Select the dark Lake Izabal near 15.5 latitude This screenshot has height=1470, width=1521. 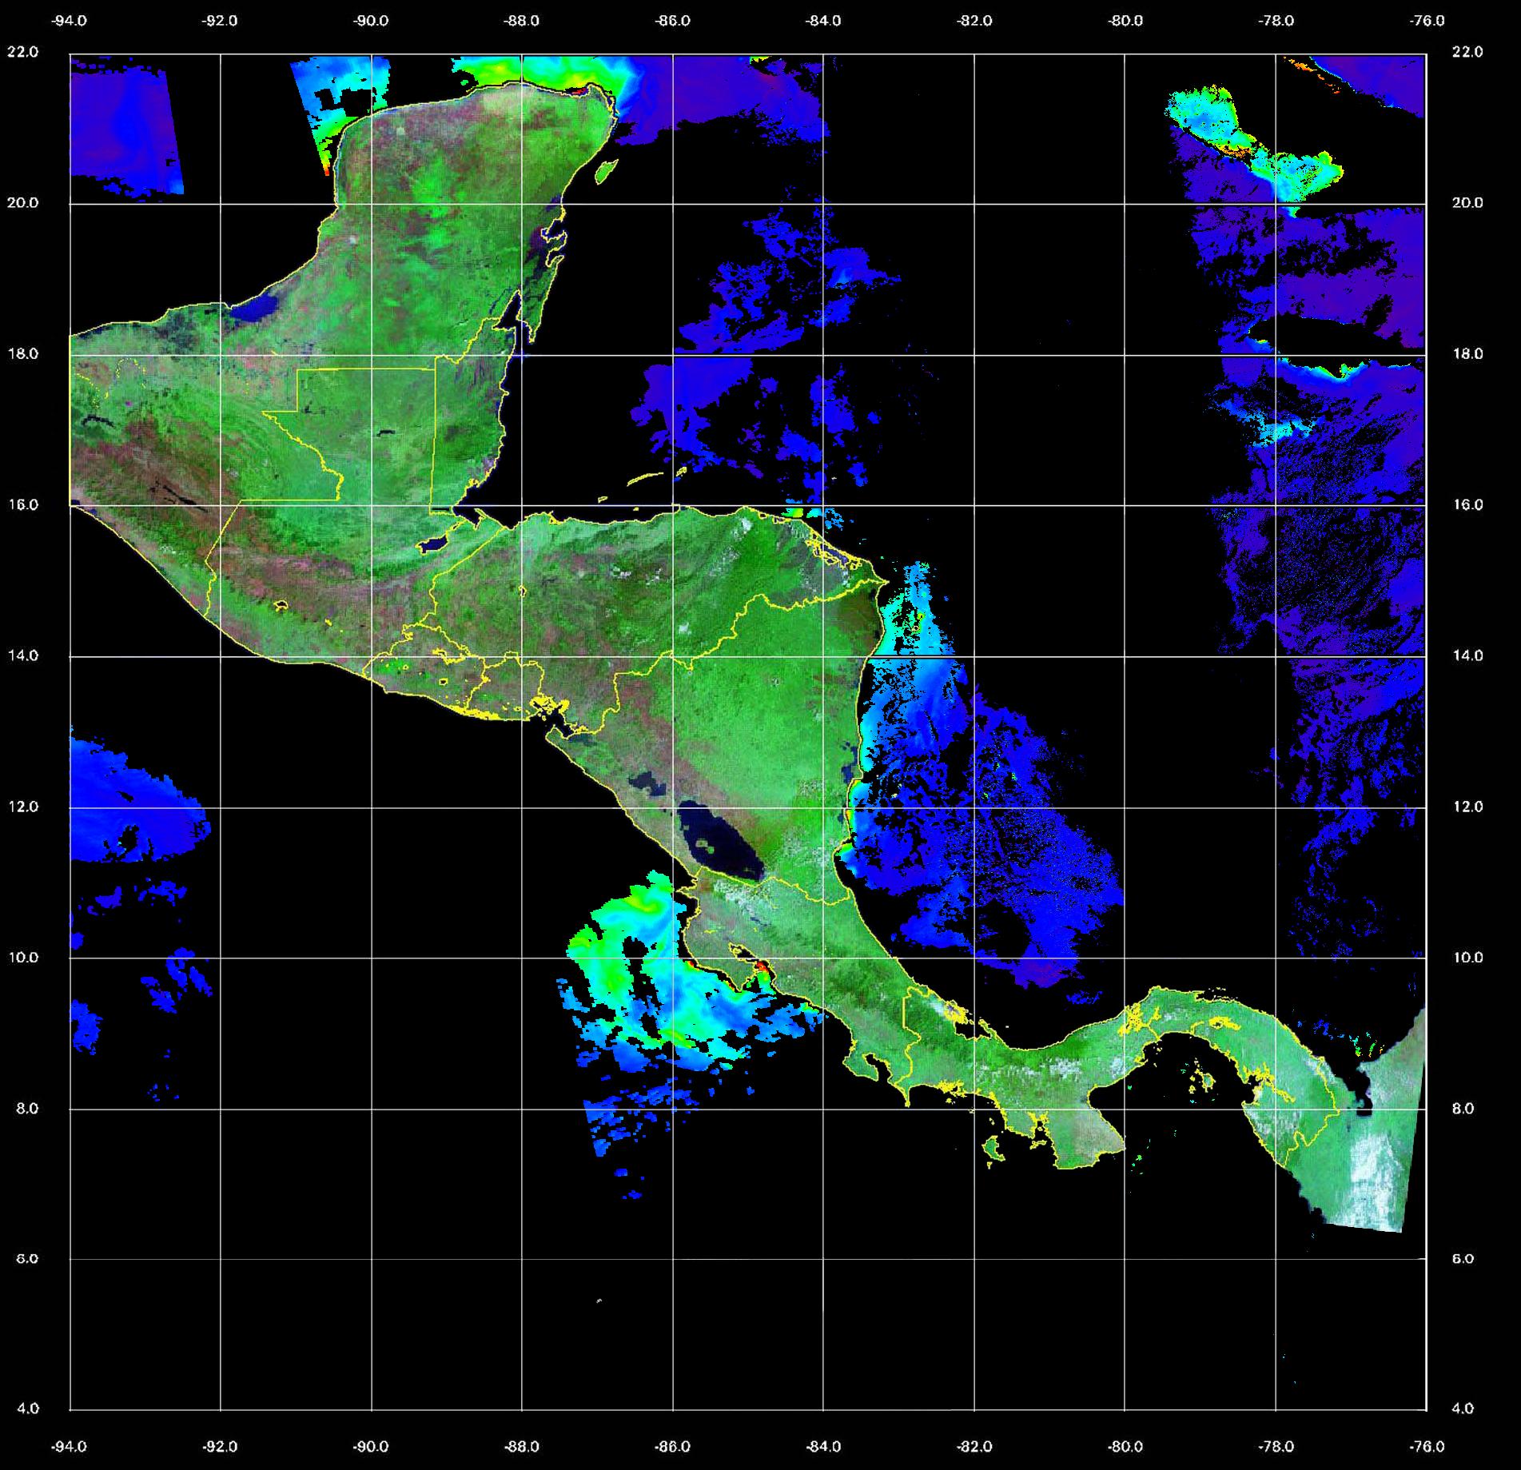tap(434, 544)
